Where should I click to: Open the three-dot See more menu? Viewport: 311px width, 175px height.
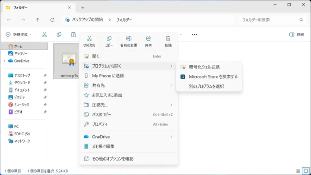pyautogui.click(x=194, y=35)
